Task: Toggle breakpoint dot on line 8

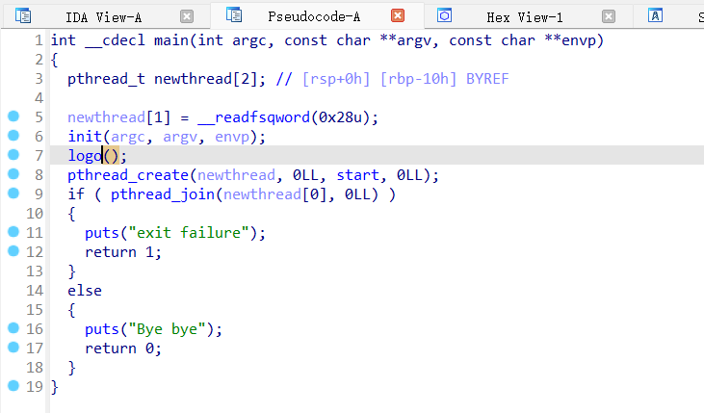Action: click(13, 174)
